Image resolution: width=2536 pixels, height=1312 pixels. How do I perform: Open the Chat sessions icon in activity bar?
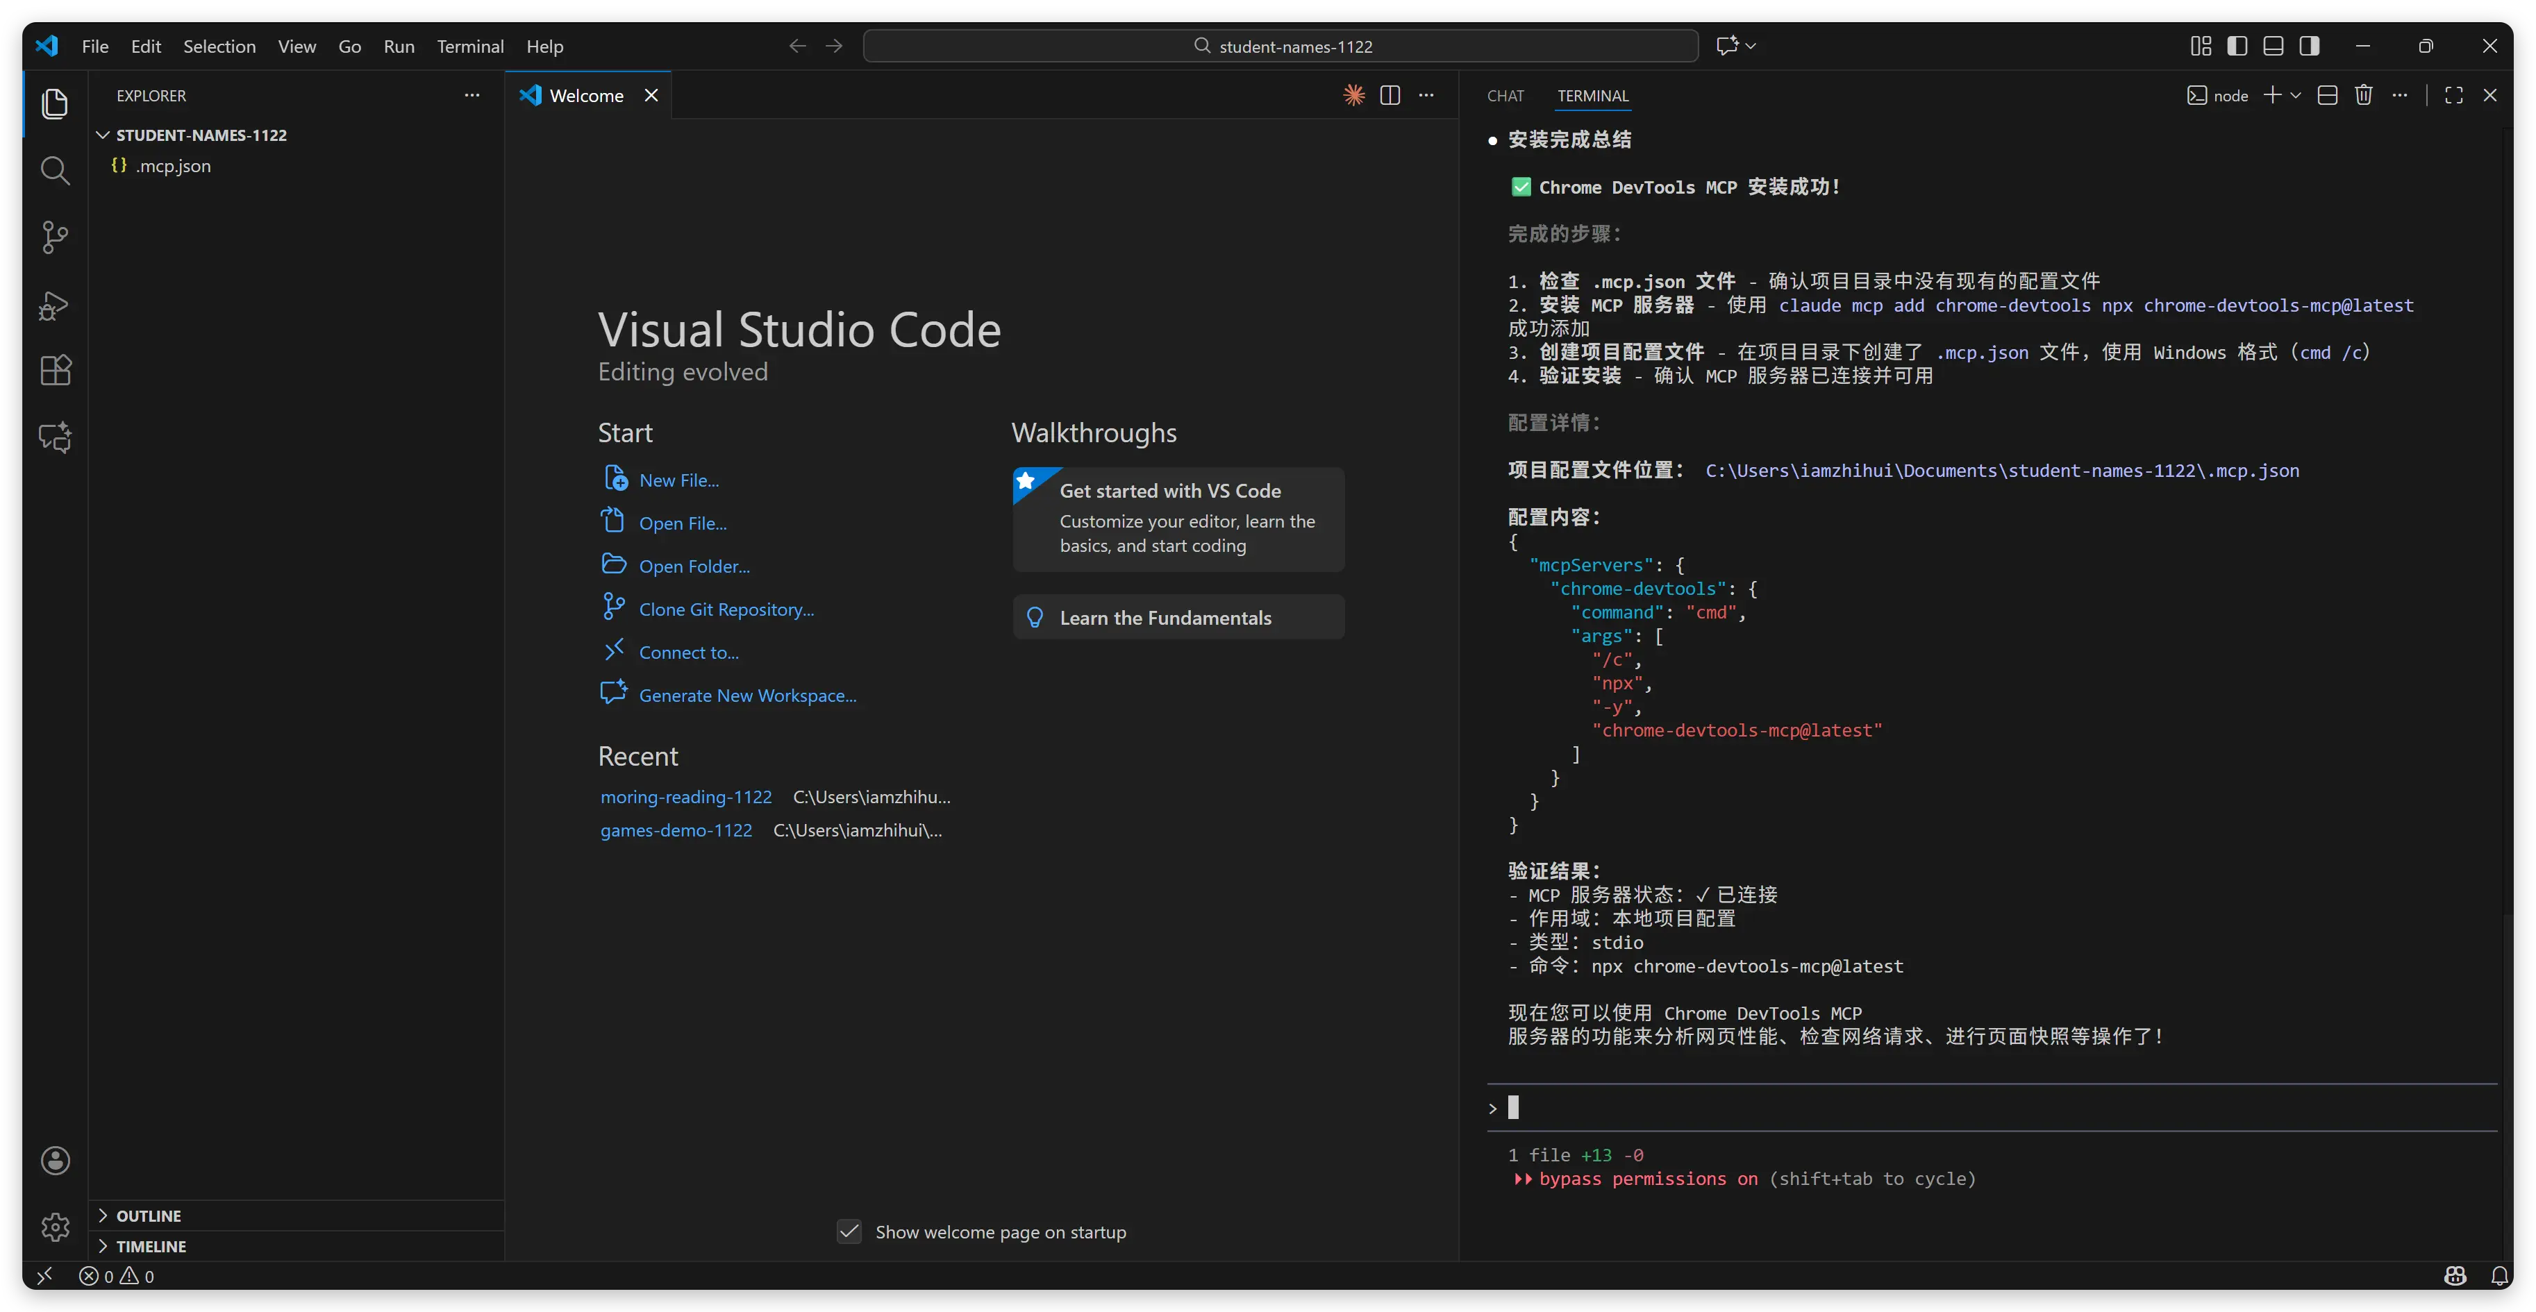[x=55, y=437]
